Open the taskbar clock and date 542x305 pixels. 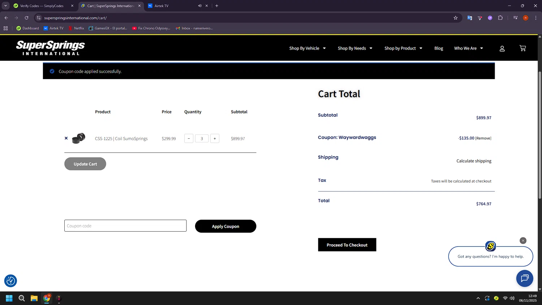tap(528, 298)
